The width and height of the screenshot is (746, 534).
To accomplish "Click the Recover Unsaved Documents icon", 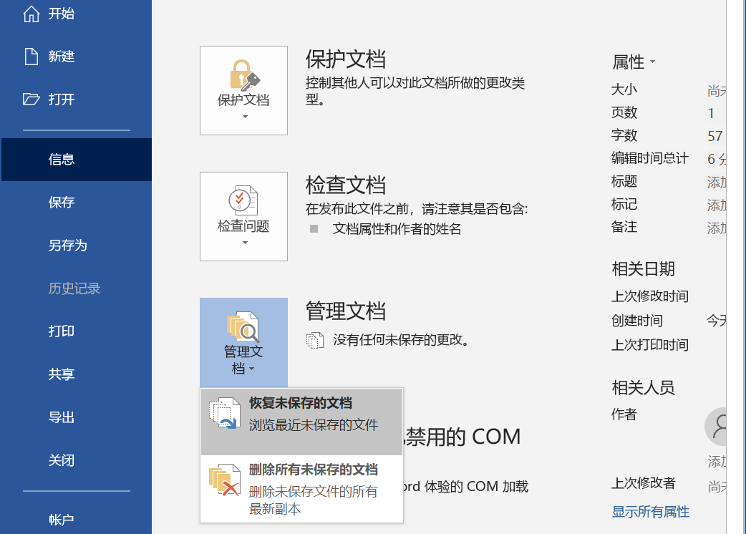I will [x=224, y=414].
